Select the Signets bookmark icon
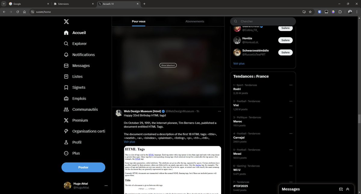This screenshot has width=361, height=194. tap(66, 87)
